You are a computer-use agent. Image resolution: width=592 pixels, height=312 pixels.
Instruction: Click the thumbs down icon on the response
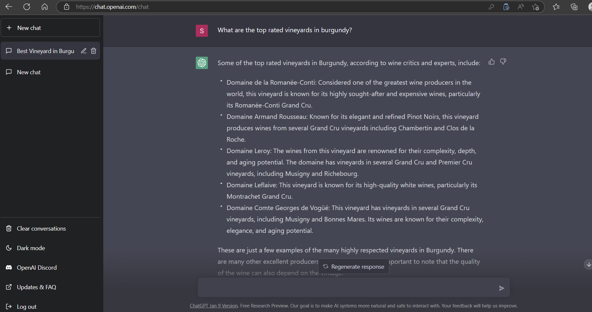click(x=503, y=62)
